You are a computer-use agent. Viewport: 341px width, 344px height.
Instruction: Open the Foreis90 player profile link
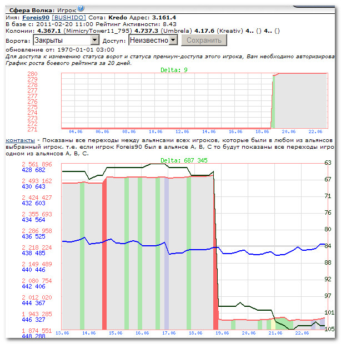pyautogui.click(x=36, y=18)
